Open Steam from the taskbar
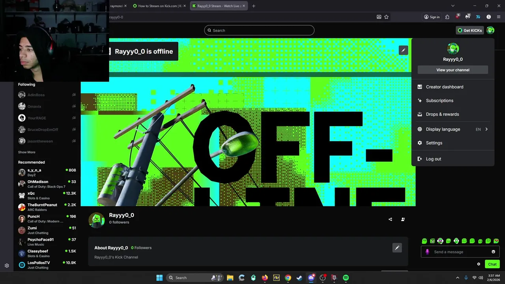505x284 pixels. (299, 278)
